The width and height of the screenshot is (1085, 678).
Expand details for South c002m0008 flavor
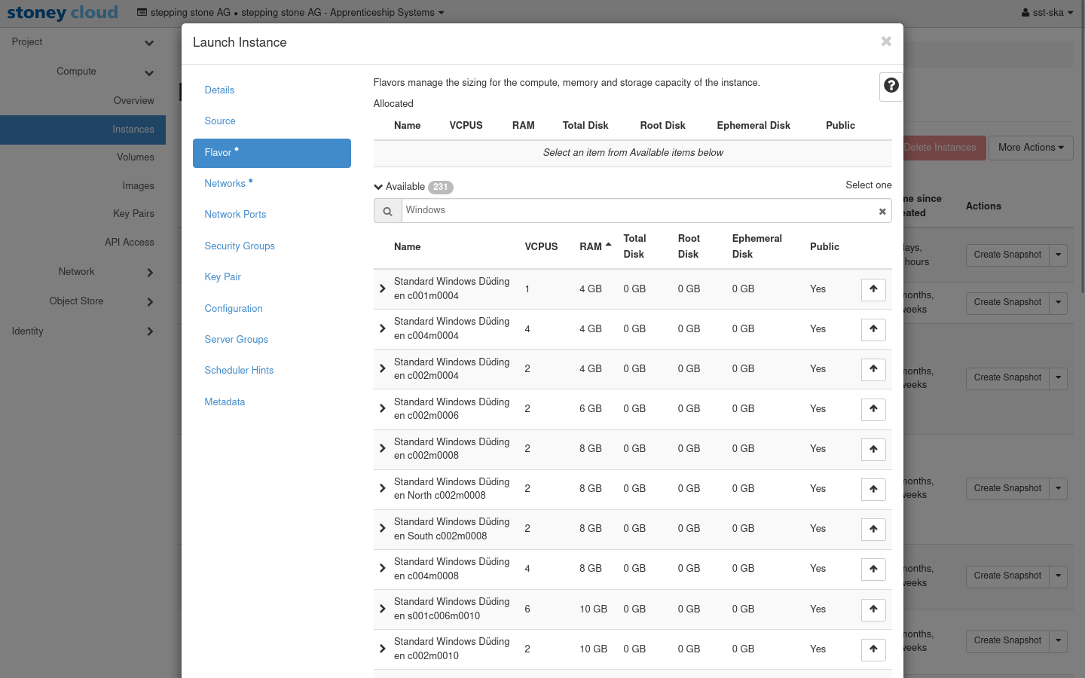383,529
